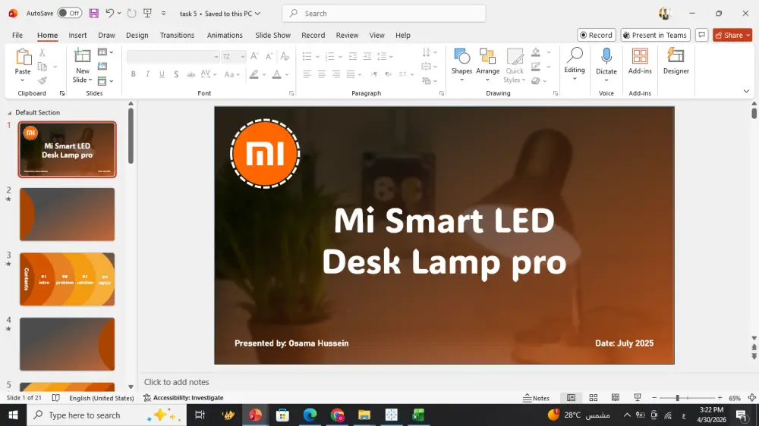Increase font size
759x426 pixels.
254,57
